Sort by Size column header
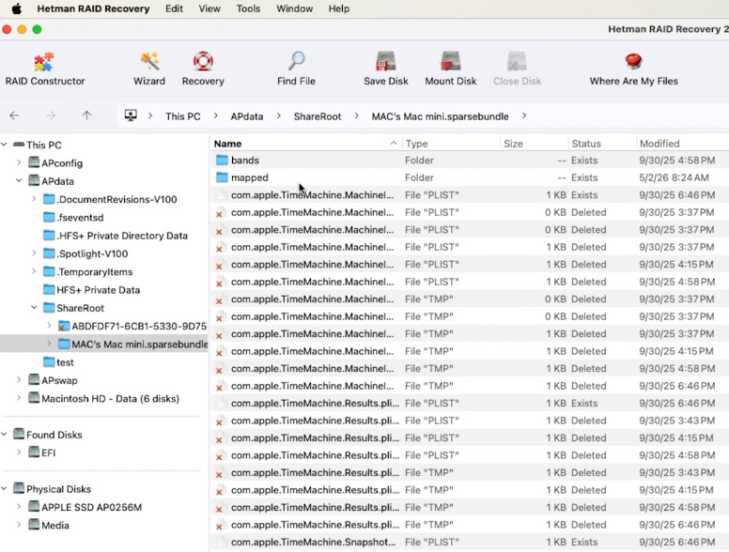This screenshot has width=729, height=552. point(534,144)
